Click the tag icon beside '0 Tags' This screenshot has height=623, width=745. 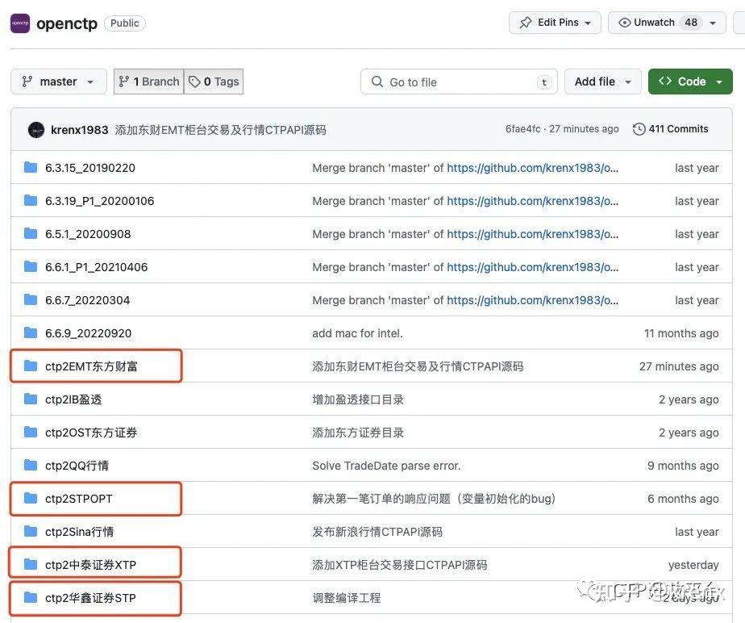194,81
